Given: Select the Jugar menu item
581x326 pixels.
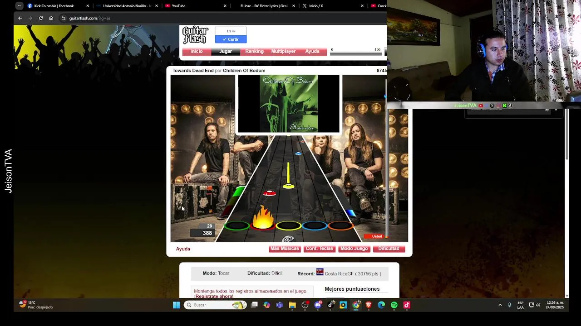Looking at the screenshot, I should coord(226,52).
